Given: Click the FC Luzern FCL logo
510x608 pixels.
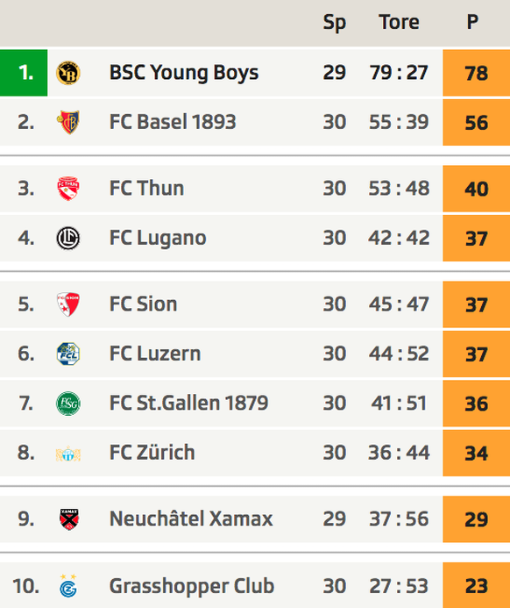Looking at the screenshot, I should point(68,354).
